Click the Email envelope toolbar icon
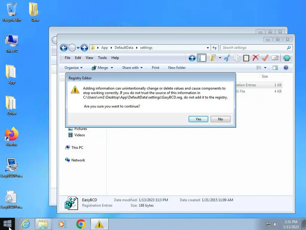Image resolution: width=306 pixels, height=230 pixels. click(275, 58)
